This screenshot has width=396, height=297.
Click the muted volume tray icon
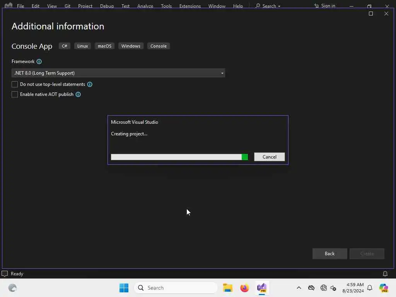pos(333,288)
